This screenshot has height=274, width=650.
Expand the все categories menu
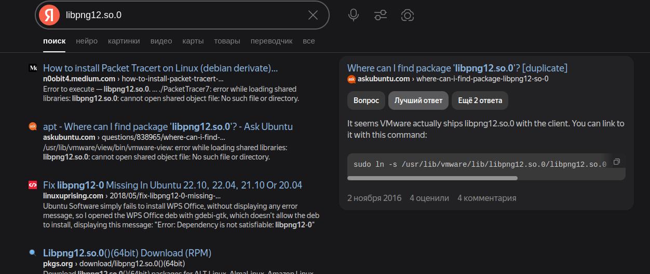point(309,41)
